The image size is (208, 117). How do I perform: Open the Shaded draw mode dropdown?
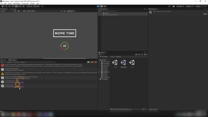6,11
